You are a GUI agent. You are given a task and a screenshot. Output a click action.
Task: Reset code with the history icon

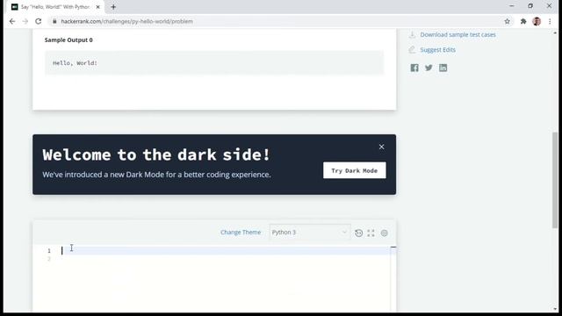(x=358, y=233)
